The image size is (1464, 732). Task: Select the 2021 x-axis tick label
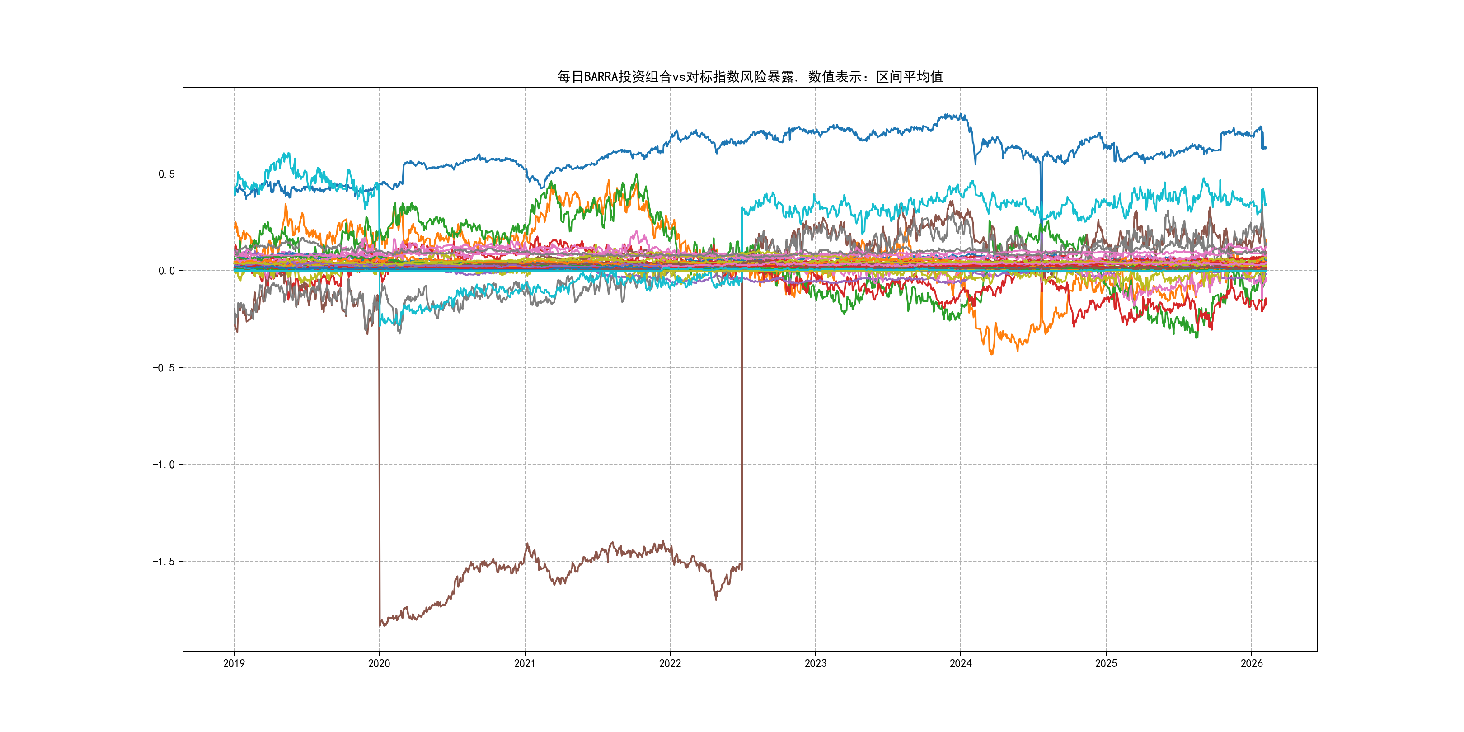coord(525,663)
